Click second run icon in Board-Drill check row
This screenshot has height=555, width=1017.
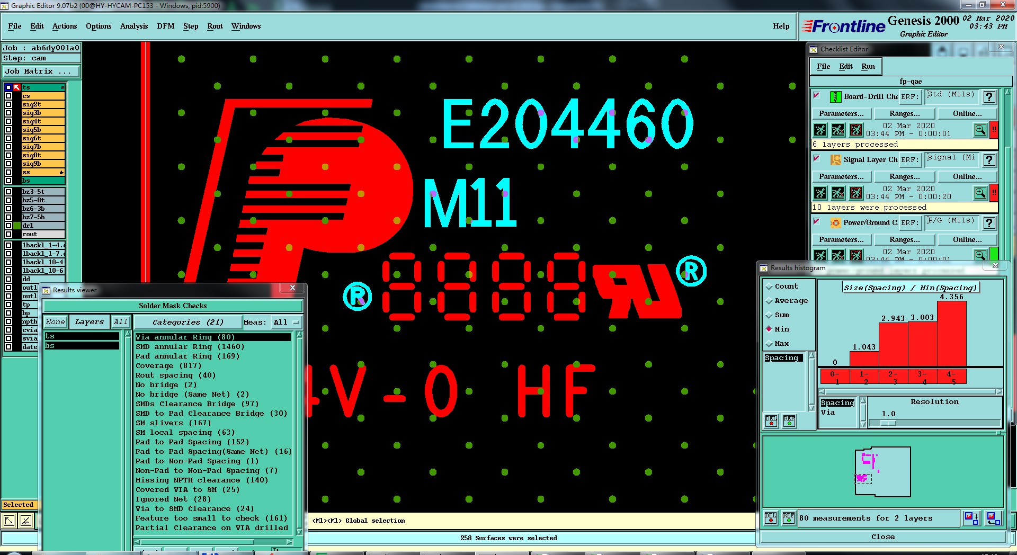point(838,130)
